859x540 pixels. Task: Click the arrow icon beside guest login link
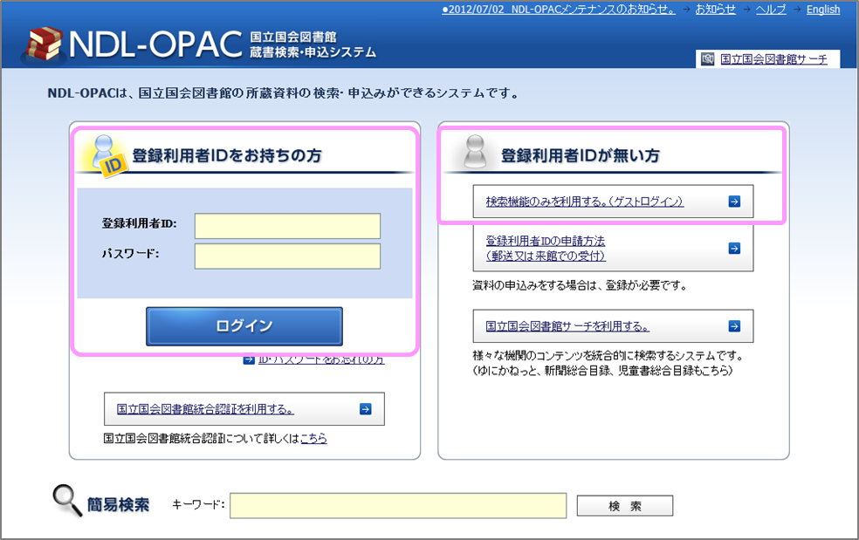tap(734, 202)
